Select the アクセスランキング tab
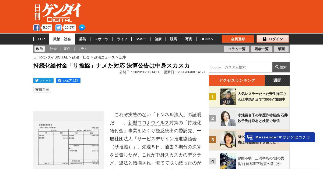323x169 pixels. [237, 80]
